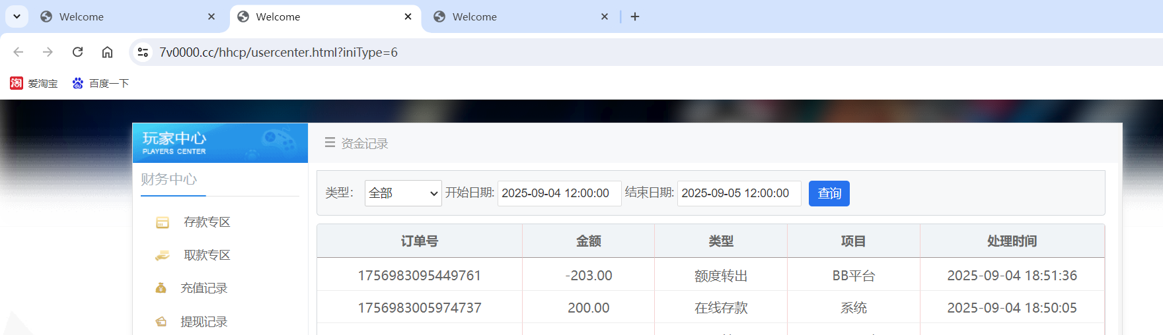Select the 系统 project cell
The image size is (1163, 335).
click(x=853, y=308)
